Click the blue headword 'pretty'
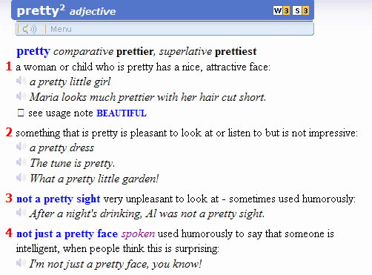Viewport: 372px width, 275px height. point(33,52)
